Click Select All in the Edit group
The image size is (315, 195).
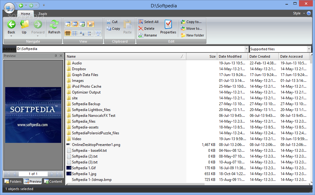pyautogui.click(x=148, y=22)
